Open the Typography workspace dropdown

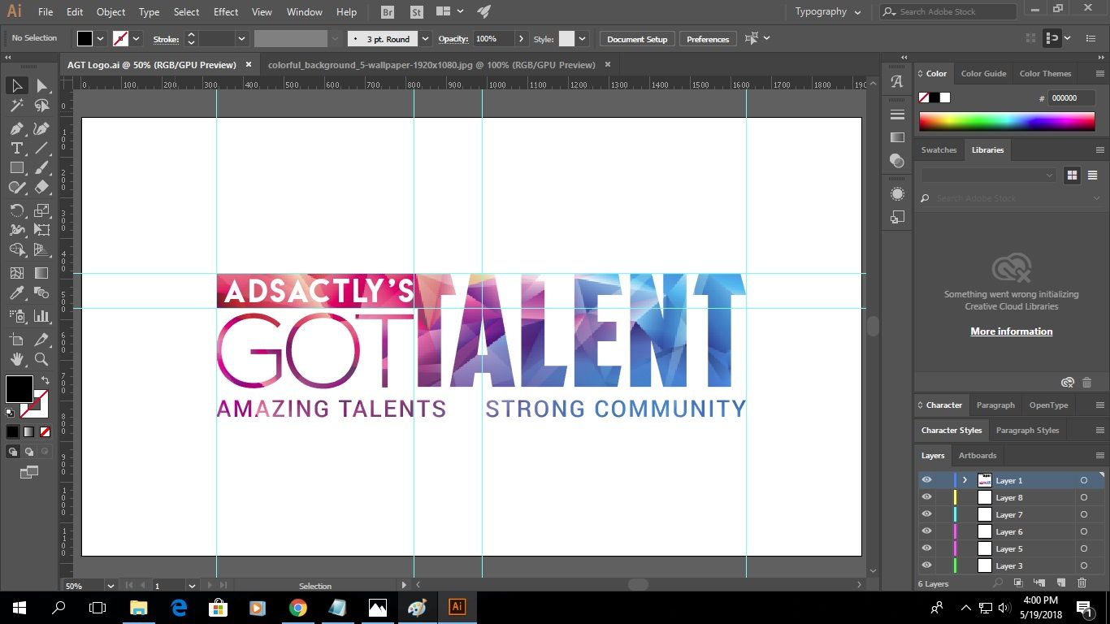tap(828, 12)
